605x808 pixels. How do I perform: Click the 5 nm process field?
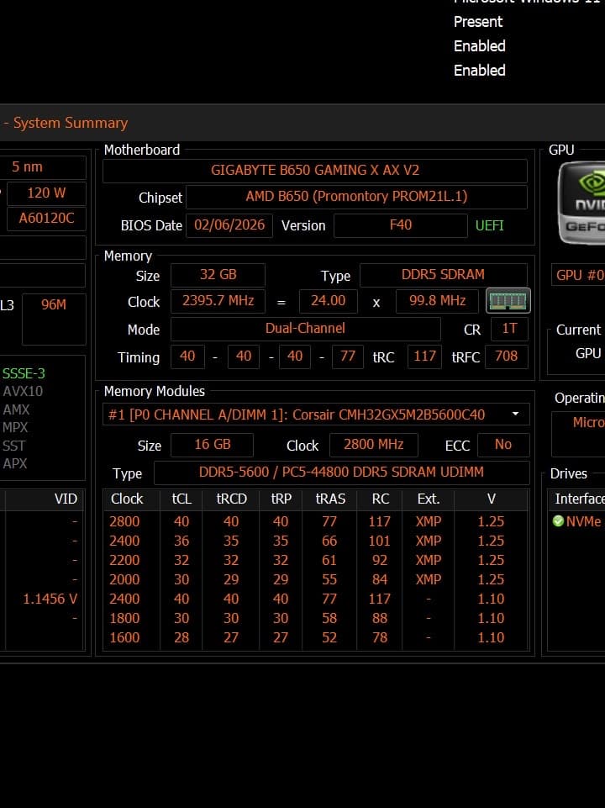click(45, 167)
